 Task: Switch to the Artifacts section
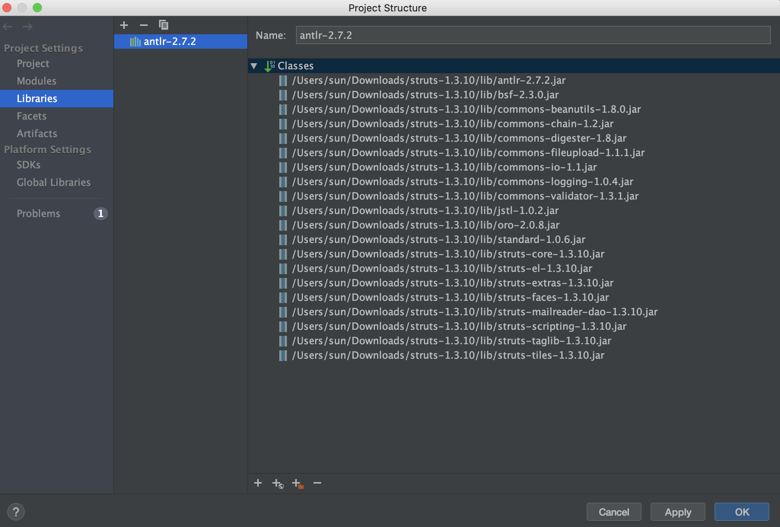click(37, 134)
